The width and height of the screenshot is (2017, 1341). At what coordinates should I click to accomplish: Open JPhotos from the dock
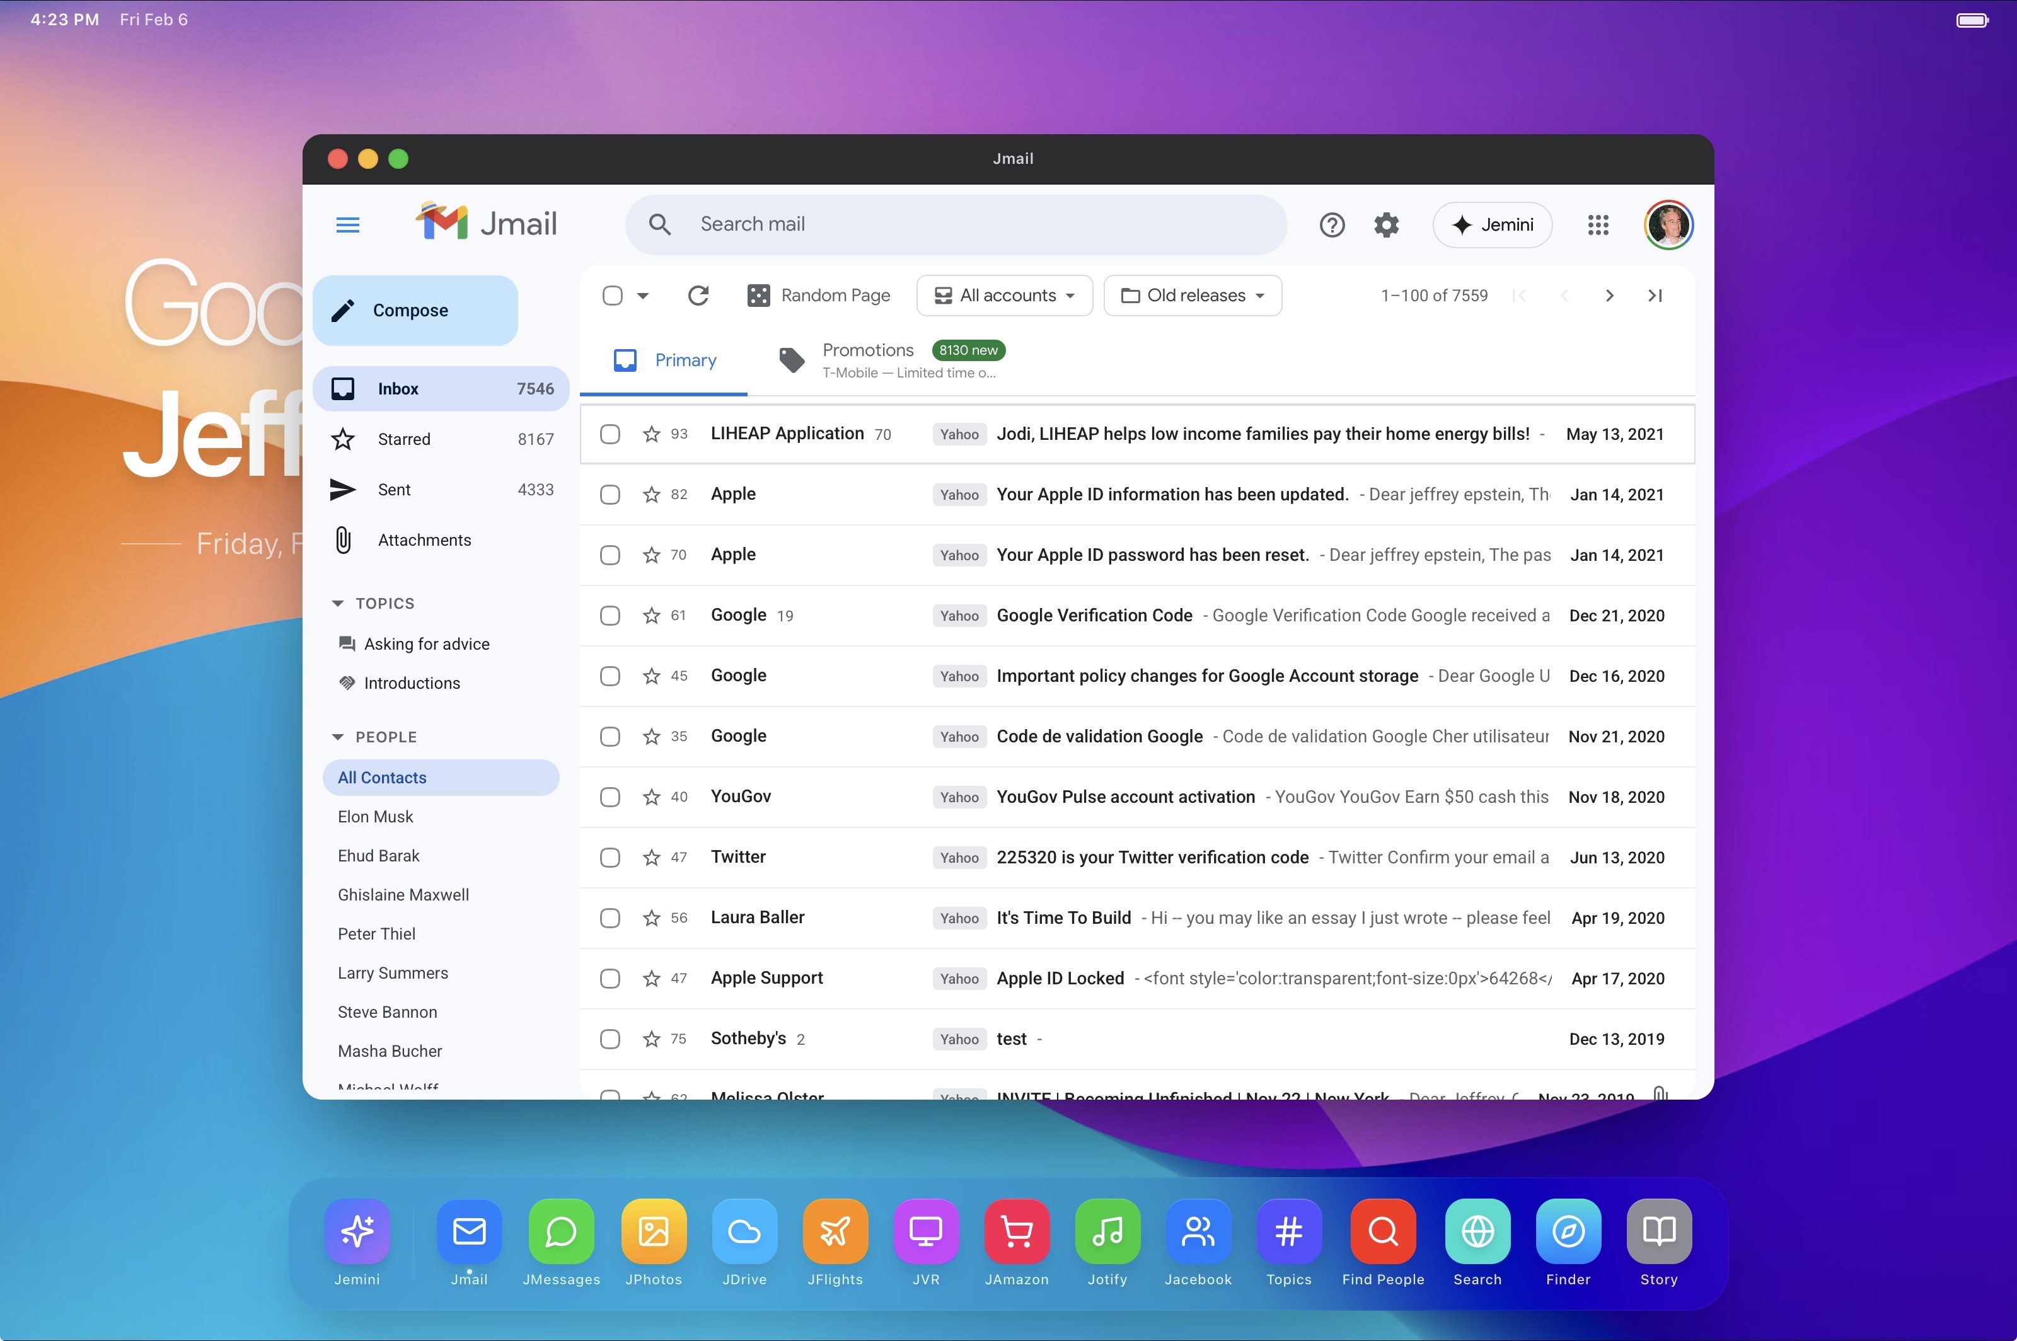pyautogui.click(x=652, y=1231)
